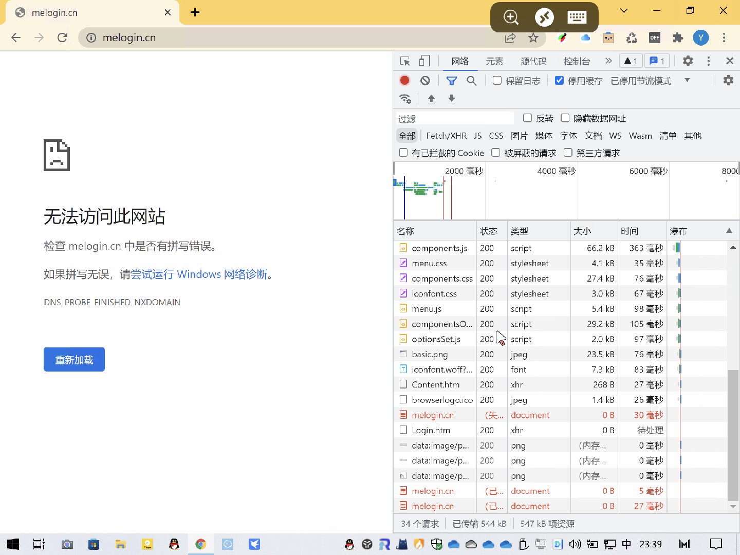Click the import HAR file upload icon
Screen dimensions: 740x555
(x=431, y=99)
